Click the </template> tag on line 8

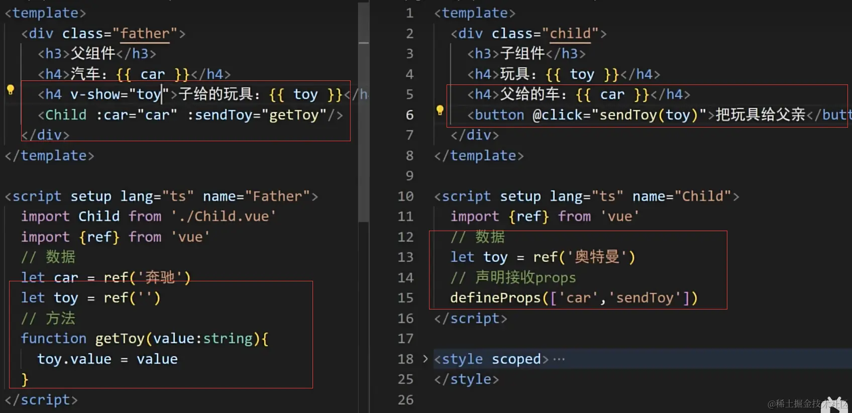479,156
